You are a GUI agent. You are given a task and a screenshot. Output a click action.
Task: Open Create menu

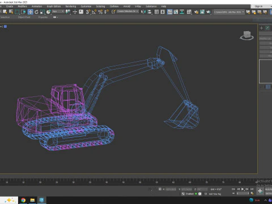click(x=10, y=6)
